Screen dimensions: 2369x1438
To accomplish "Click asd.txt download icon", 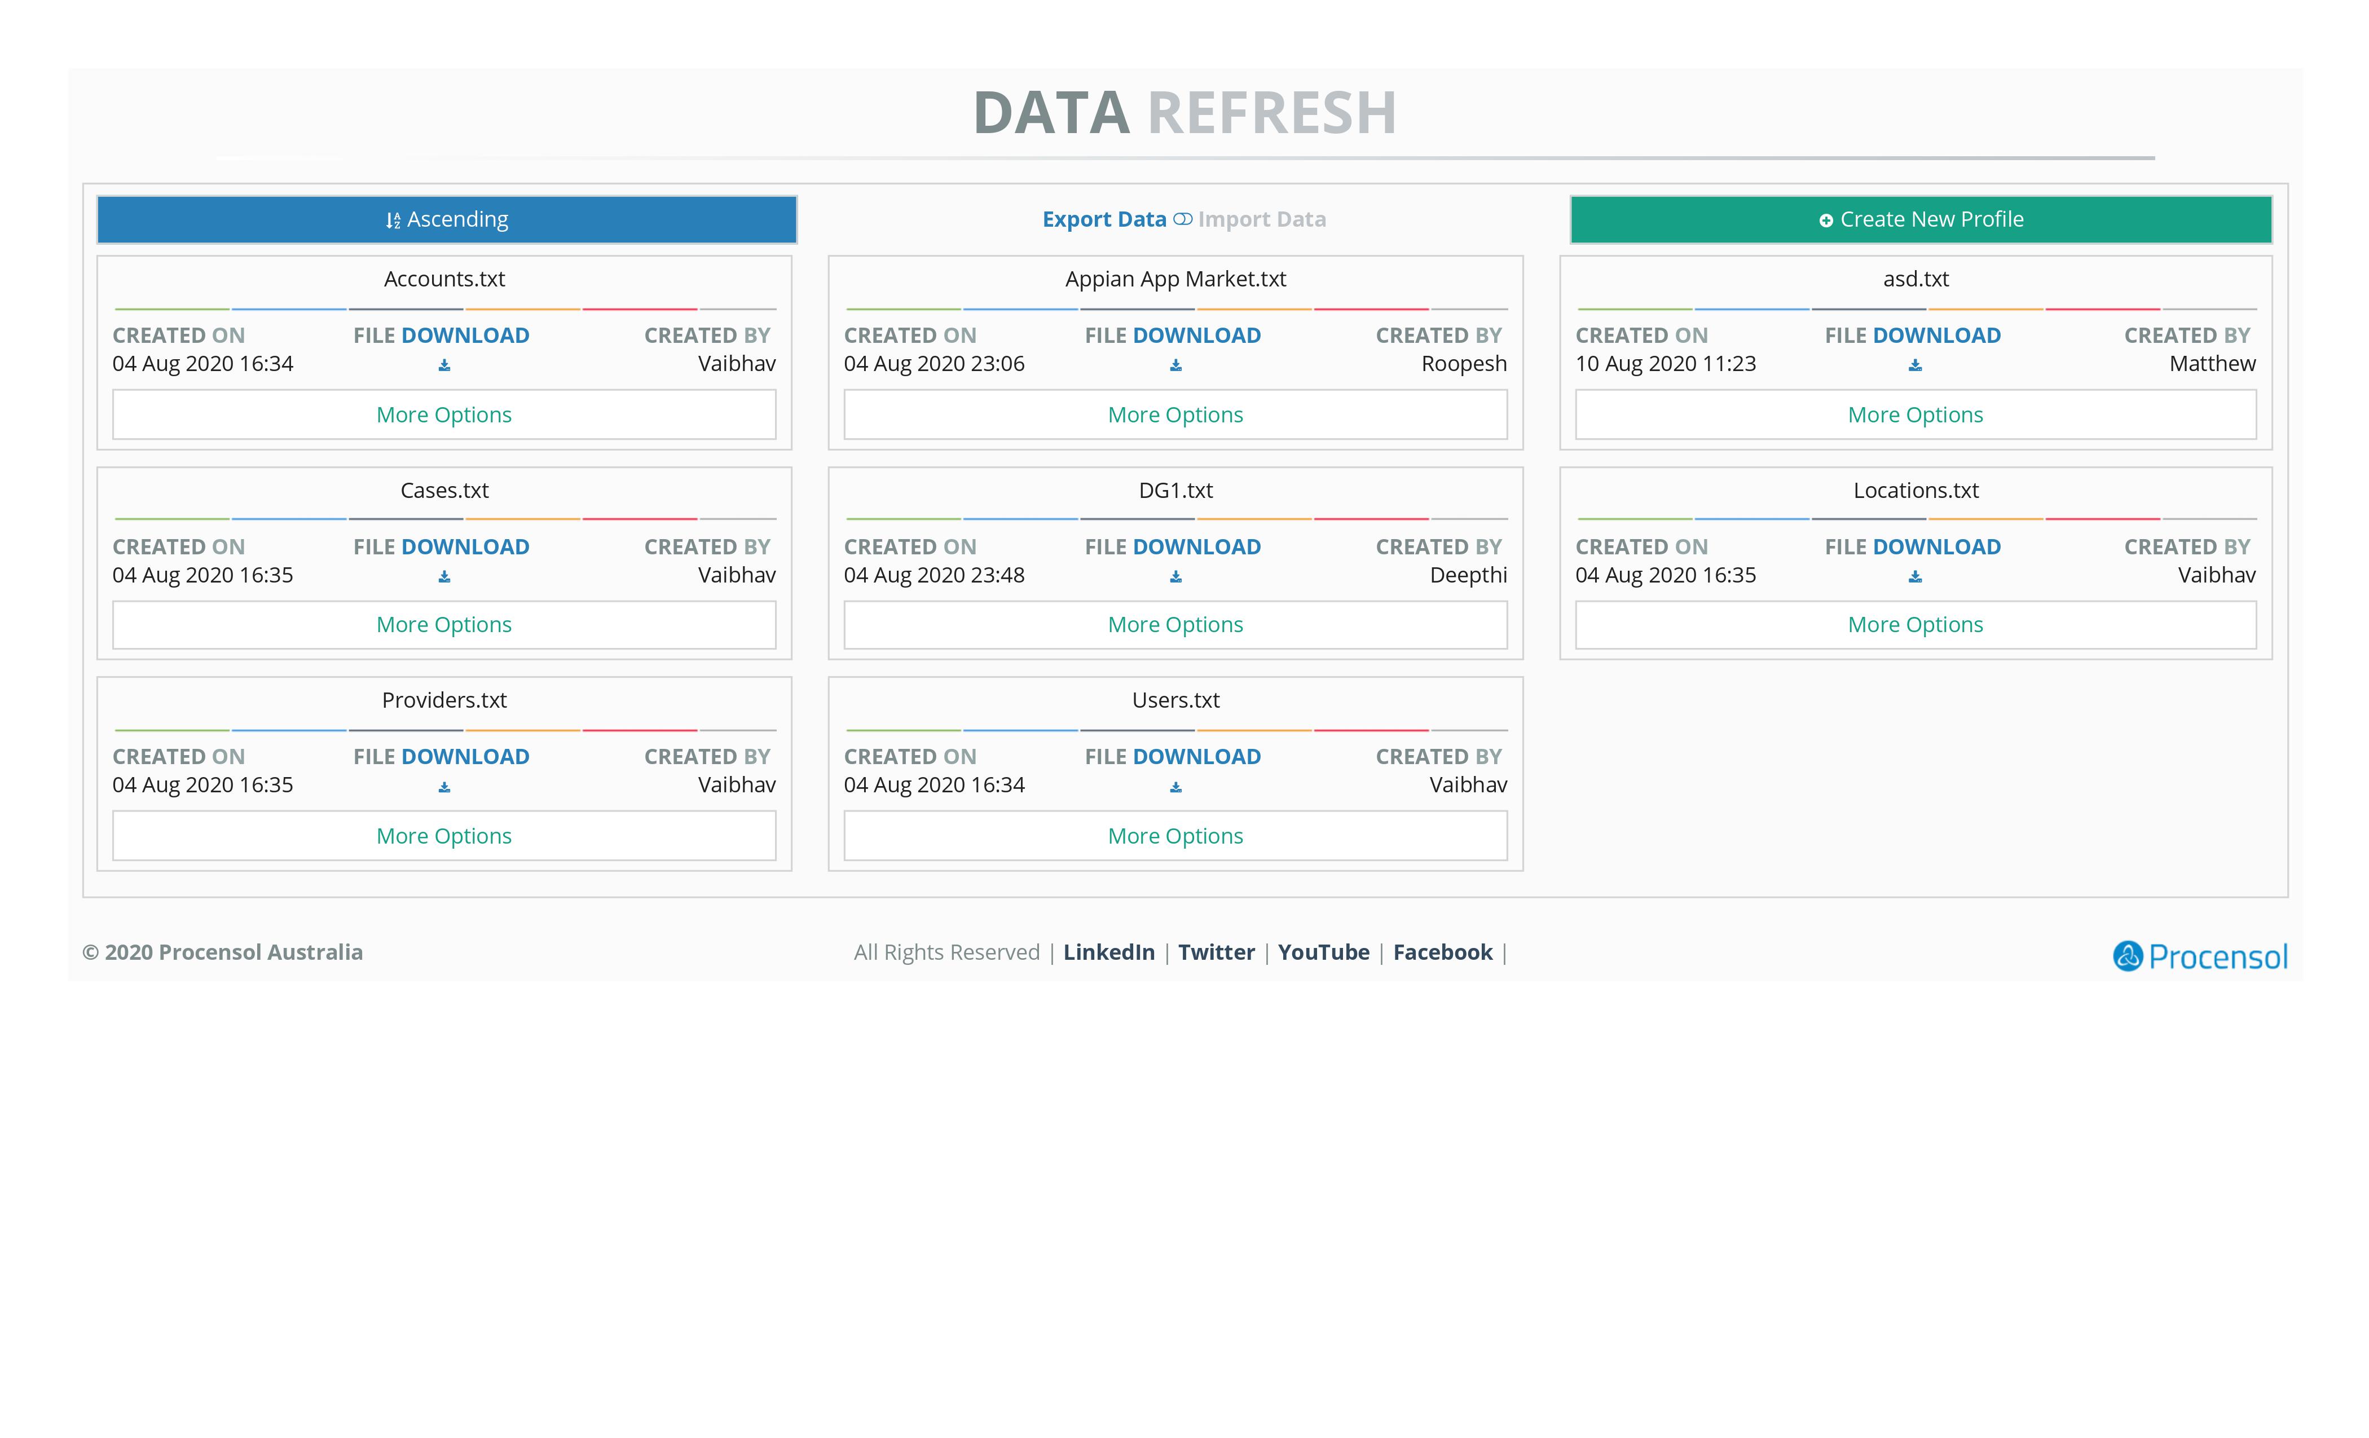I will point(1914,365).
